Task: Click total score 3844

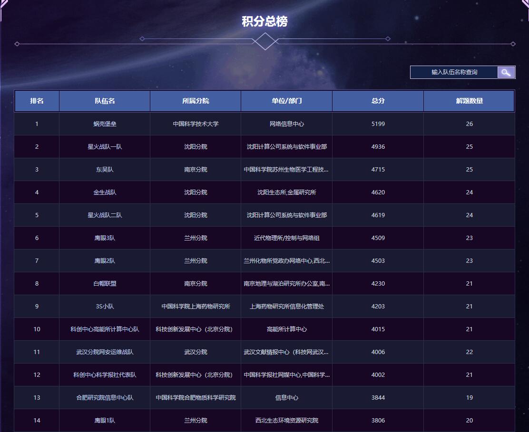Action: (378, 398)
